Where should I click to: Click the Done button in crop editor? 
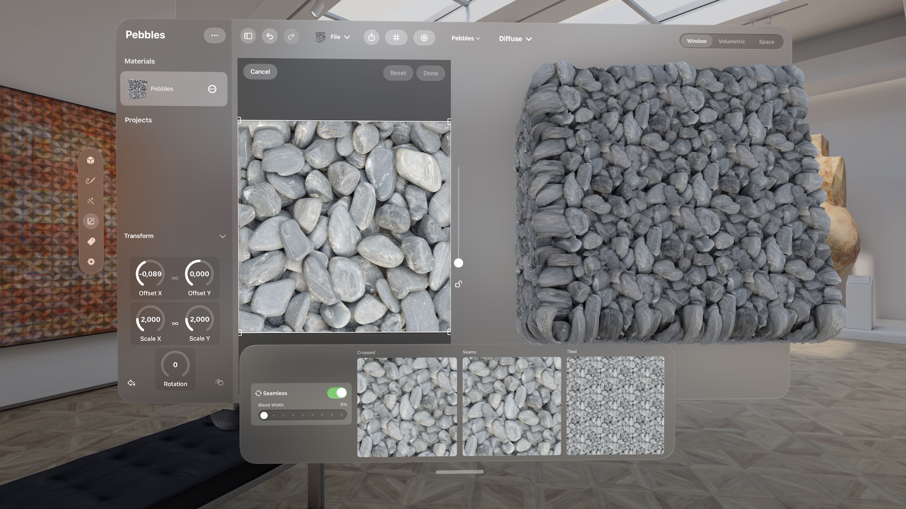pyautogui.click(x=430, y=73)
